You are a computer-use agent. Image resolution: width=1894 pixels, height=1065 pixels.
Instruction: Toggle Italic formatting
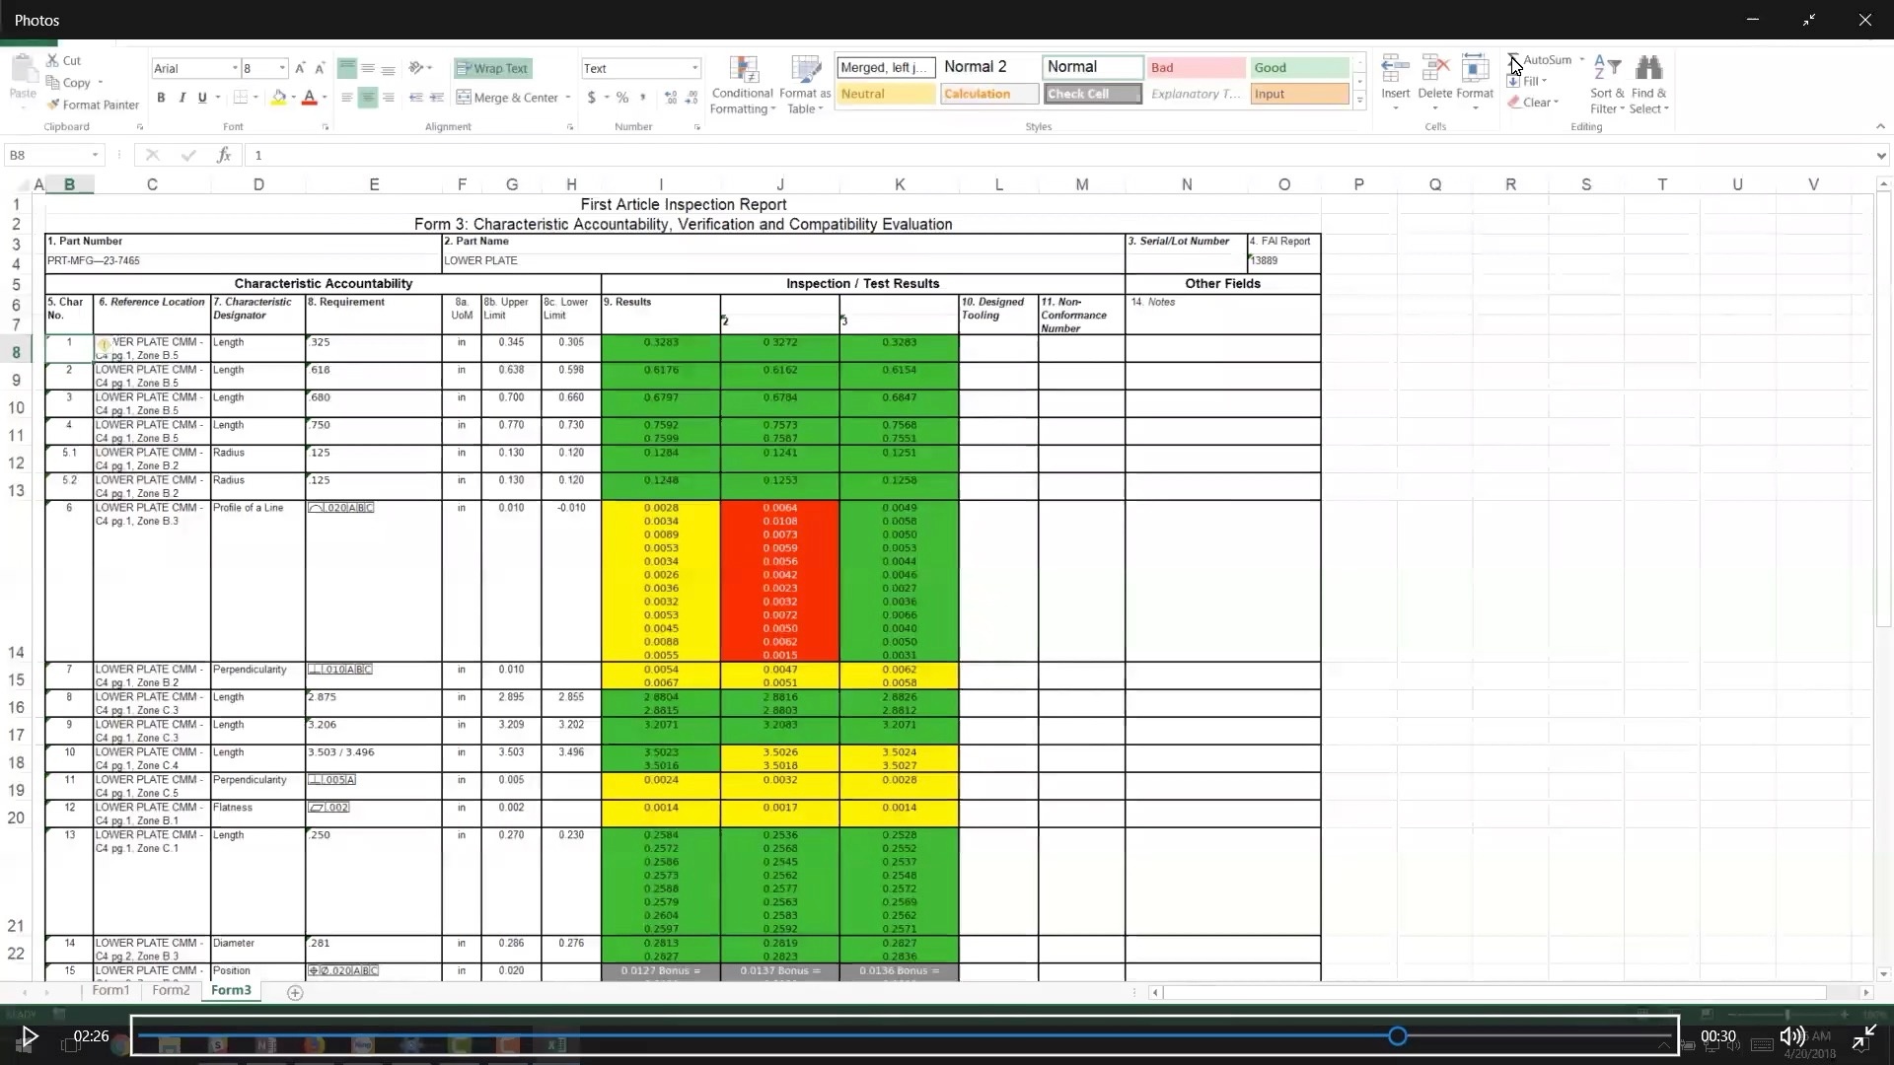coord(182,98)
